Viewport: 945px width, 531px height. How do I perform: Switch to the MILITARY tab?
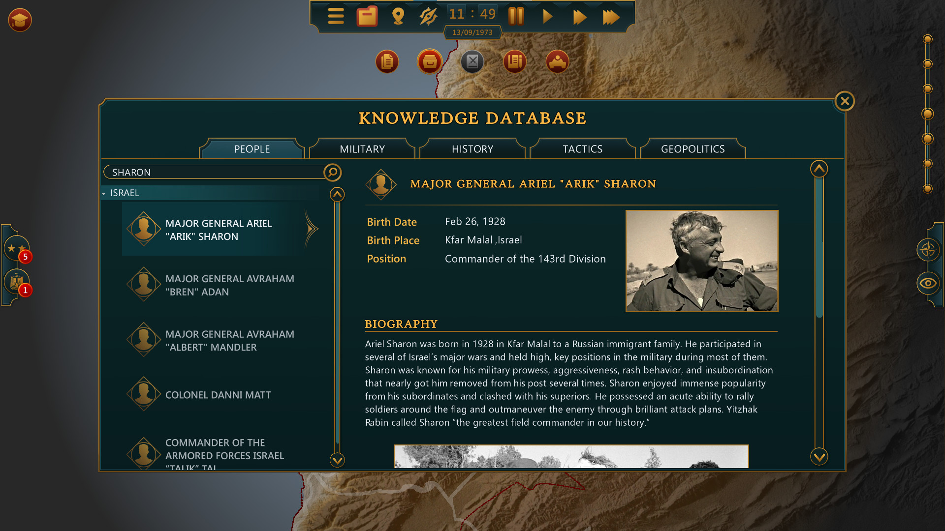click(x=362, y=148)
